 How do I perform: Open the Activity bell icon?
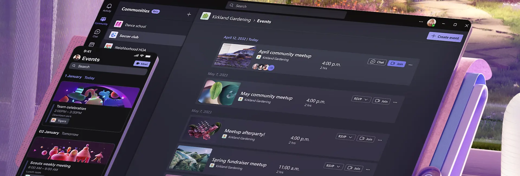click(109, 6)
